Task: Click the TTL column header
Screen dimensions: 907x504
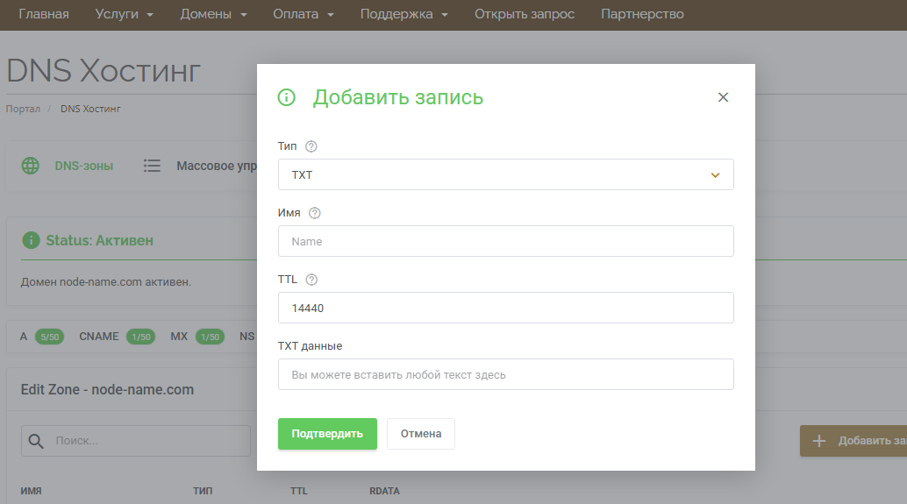Action: [299, 491]
